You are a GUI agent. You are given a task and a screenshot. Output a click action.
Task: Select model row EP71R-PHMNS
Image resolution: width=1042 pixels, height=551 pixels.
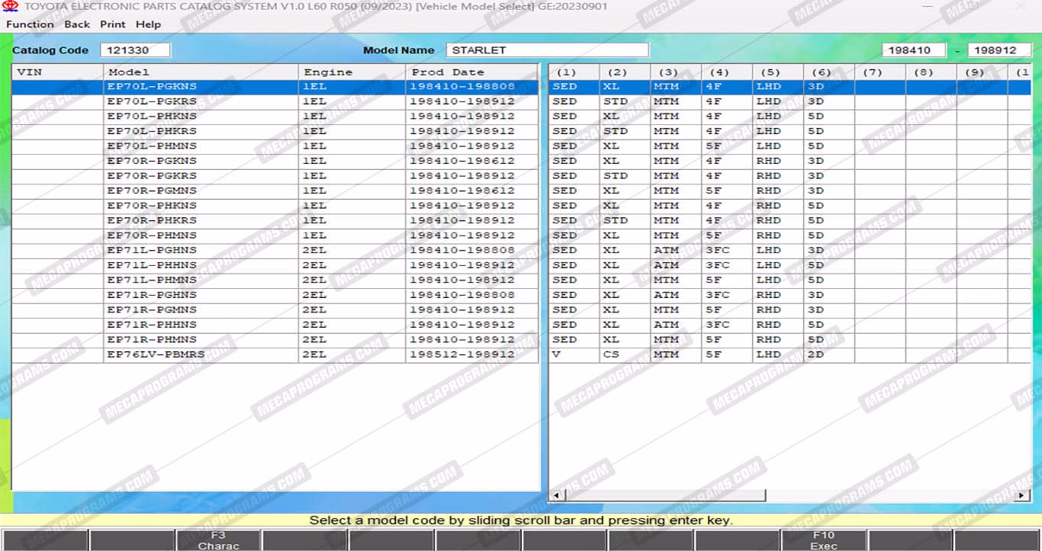click(x=152, y=340)
